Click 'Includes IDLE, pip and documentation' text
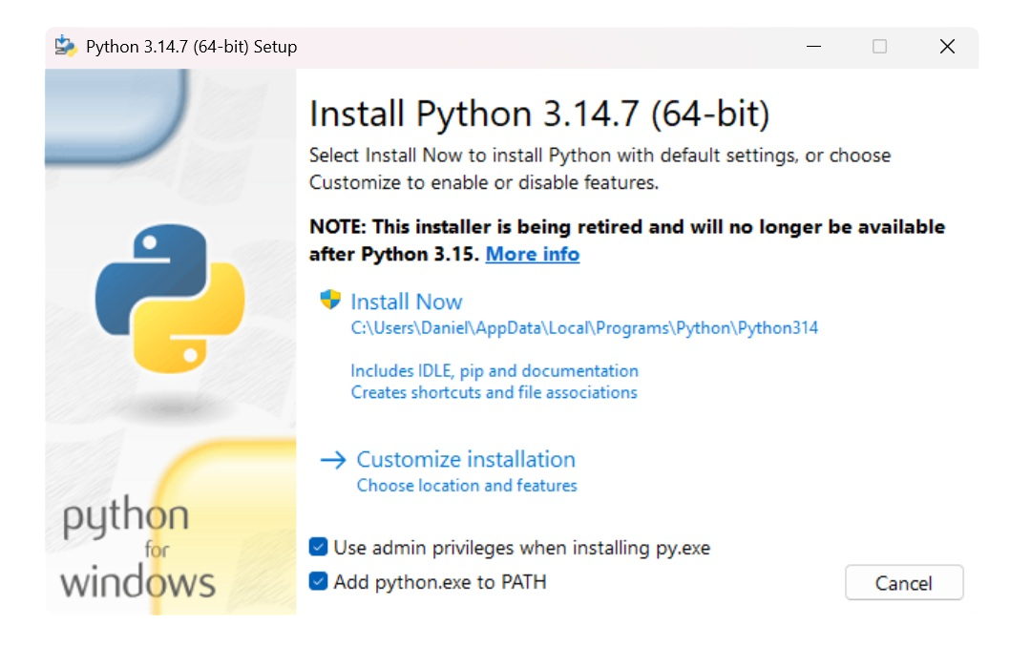The height and width of the screenshot is (647, 1031). coord(494,371)
